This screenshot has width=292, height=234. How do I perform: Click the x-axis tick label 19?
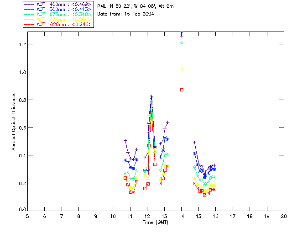pyautogui.click(x=267, y=216)
